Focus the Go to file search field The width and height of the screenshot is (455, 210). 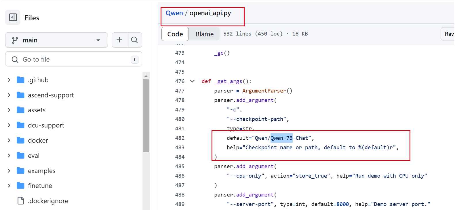coord(74,59)
